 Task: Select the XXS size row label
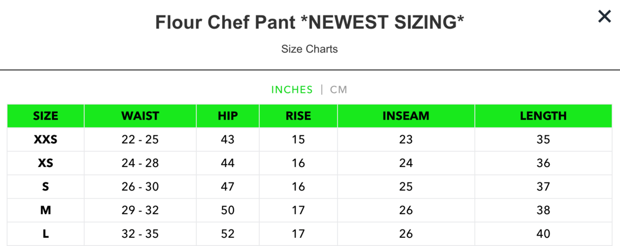coord(45,139)
